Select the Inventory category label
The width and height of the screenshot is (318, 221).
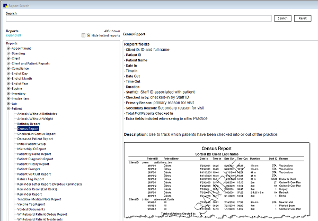point(19,94)
